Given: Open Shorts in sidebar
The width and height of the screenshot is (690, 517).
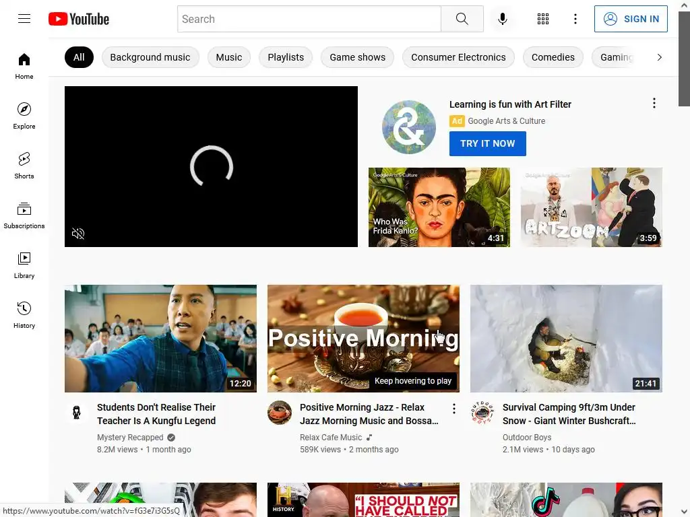Looking at the screenshot, I should coord(24,166).
